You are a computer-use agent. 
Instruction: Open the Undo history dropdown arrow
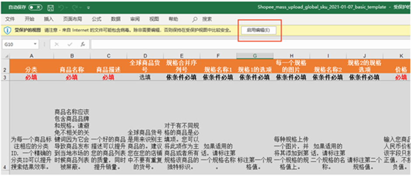(x=66, y=7)
